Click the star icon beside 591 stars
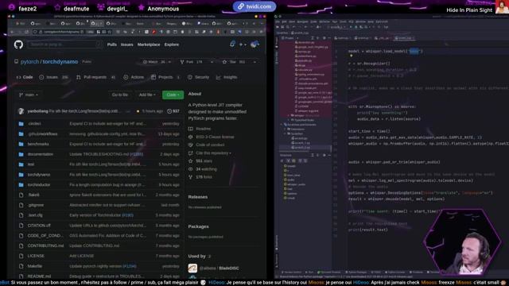 191,160
